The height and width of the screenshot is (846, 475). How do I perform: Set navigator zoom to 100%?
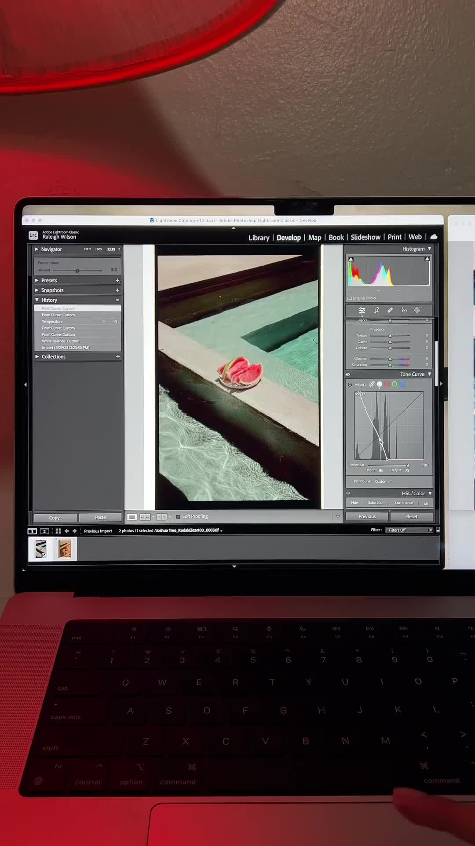(x=99, y=249)
